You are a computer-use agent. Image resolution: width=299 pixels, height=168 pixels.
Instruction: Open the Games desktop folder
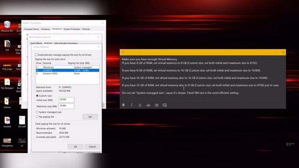pyautogui.click(x=7, y=103)
